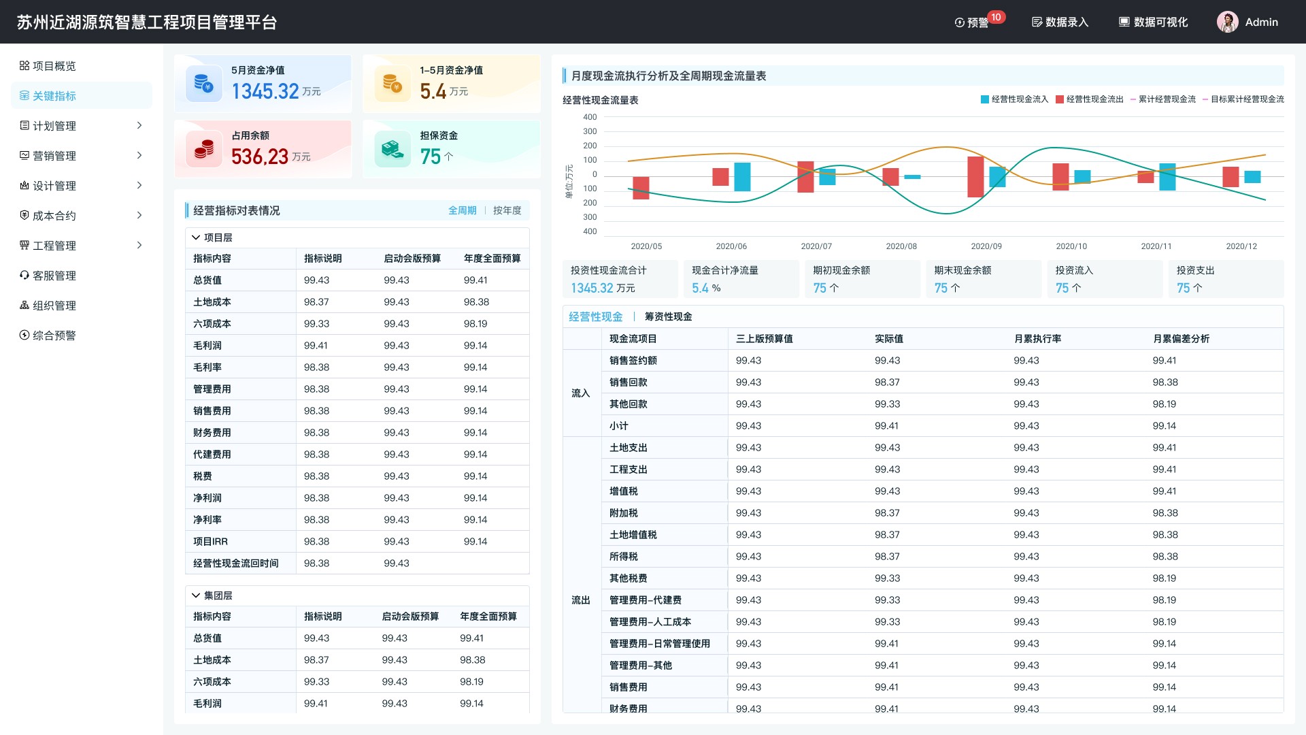Click the 5月资金净值 blue coin icon

[x=203, y=84]
